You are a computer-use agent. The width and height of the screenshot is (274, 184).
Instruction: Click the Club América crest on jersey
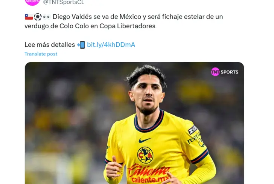coord(145,155)
